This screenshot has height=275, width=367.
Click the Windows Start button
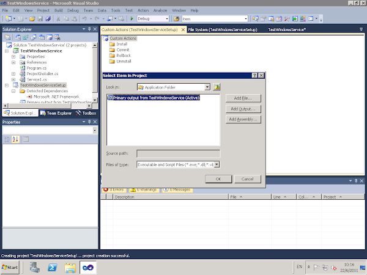tap(10, 267)
